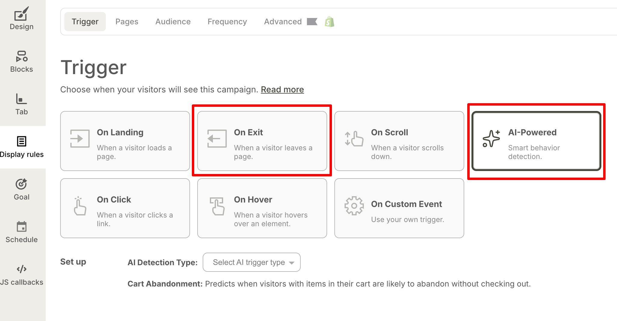Click the Read more link

click(282, 89)
